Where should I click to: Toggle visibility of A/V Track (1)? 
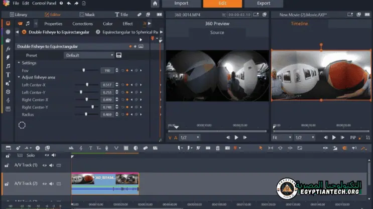point(45,165)
